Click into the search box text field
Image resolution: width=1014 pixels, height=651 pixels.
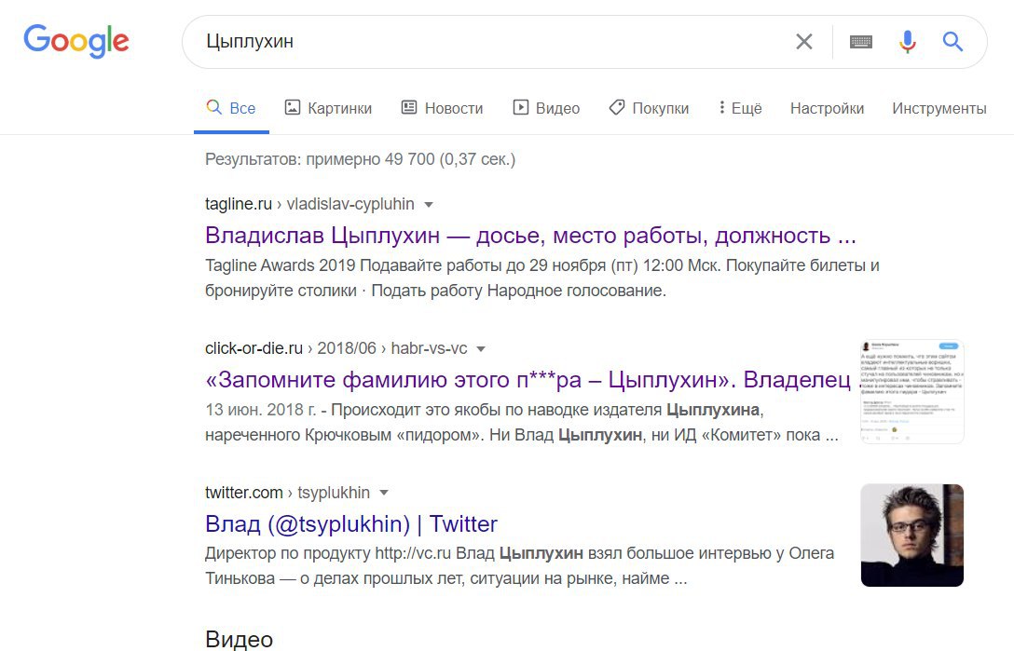(x=485, y=42)
